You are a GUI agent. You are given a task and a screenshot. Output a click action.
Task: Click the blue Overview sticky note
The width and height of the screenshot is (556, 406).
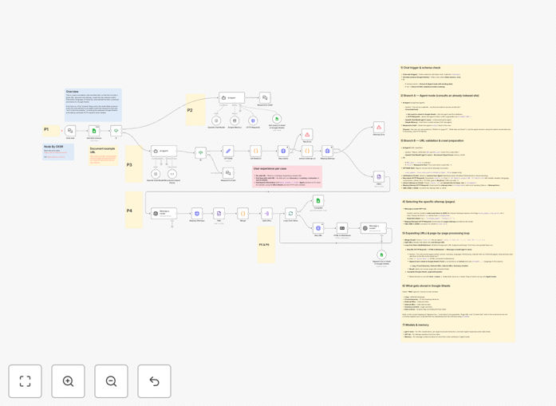coord(93,105)
